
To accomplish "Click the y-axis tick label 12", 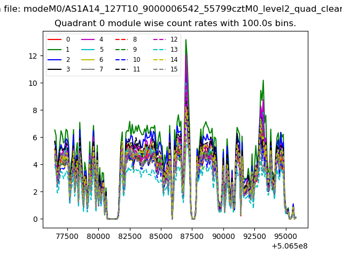I will (x=33, y=56).
